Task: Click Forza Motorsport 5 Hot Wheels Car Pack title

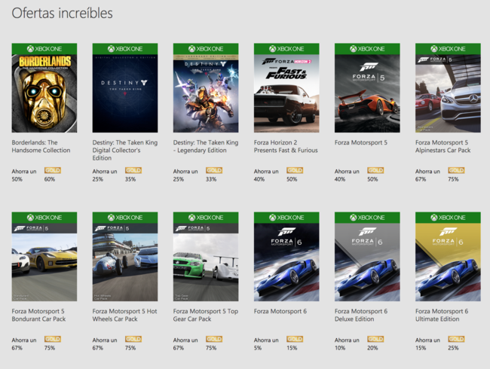Action: [x=124, y=316]
